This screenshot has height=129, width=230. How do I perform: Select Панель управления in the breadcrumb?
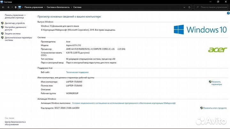point(33,7)
